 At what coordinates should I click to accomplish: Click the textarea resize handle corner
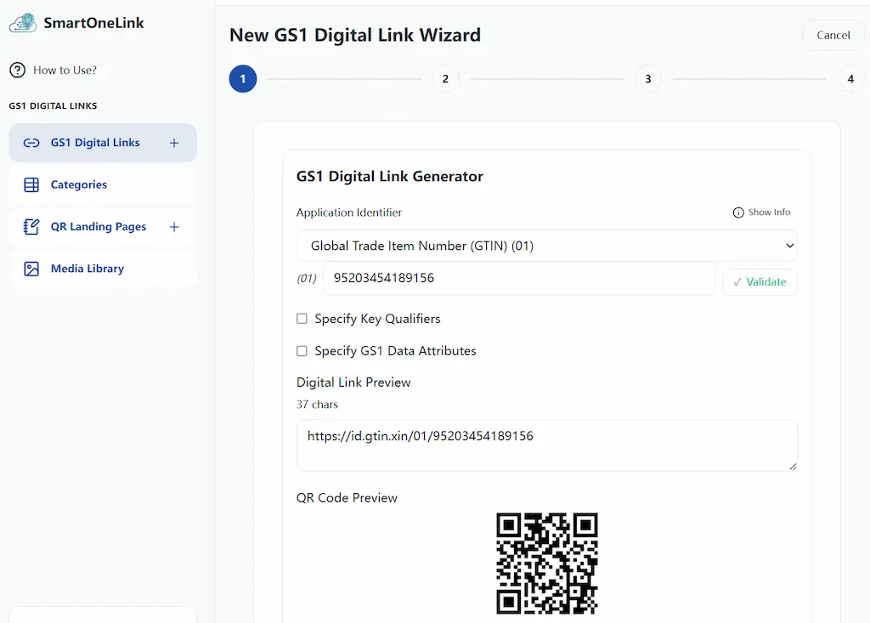(793, 467)
